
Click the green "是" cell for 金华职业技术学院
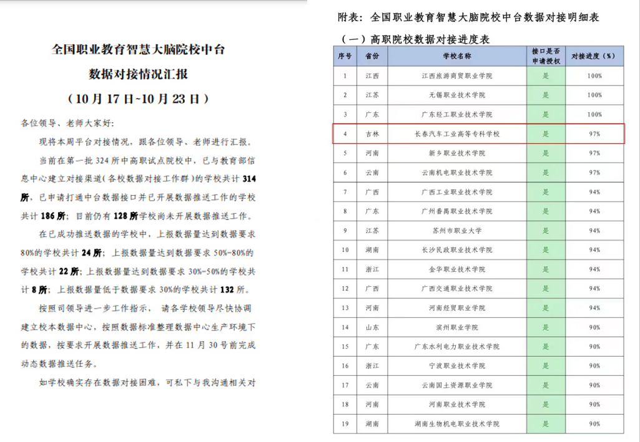point(546,269)
